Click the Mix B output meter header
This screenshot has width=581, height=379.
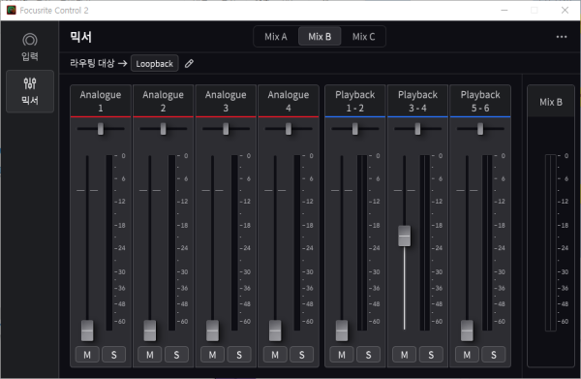coord(551,102)
